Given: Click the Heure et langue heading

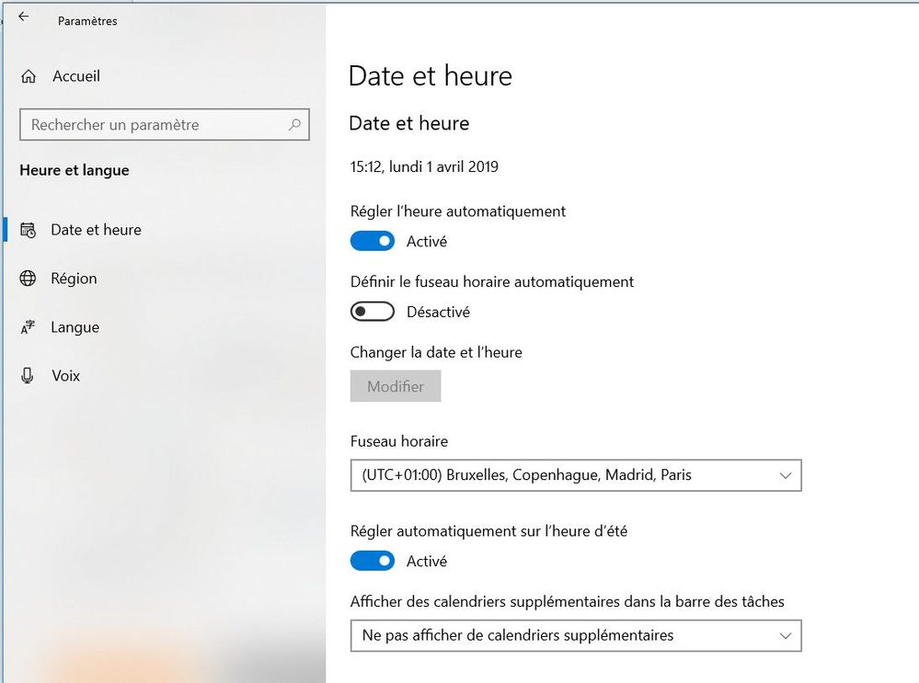Looking at the screenshot, I should pyautogui.click(x=75, y=170).
